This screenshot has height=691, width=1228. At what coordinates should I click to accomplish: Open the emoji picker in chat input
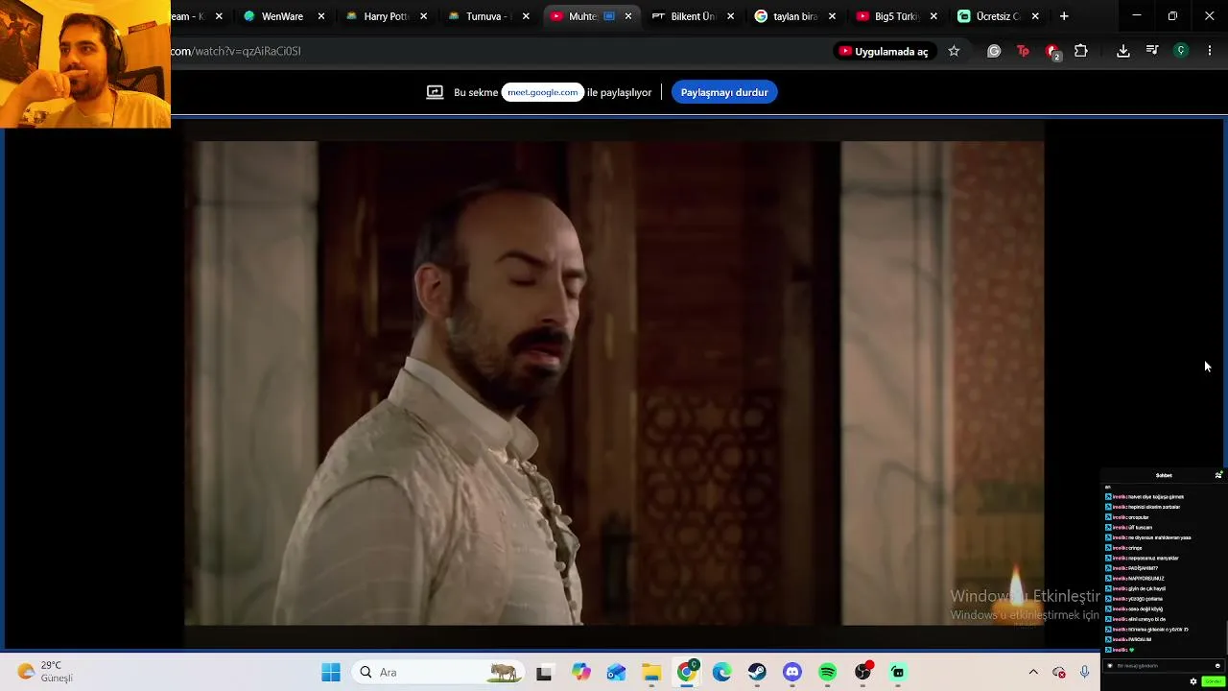coord(1217,666)
